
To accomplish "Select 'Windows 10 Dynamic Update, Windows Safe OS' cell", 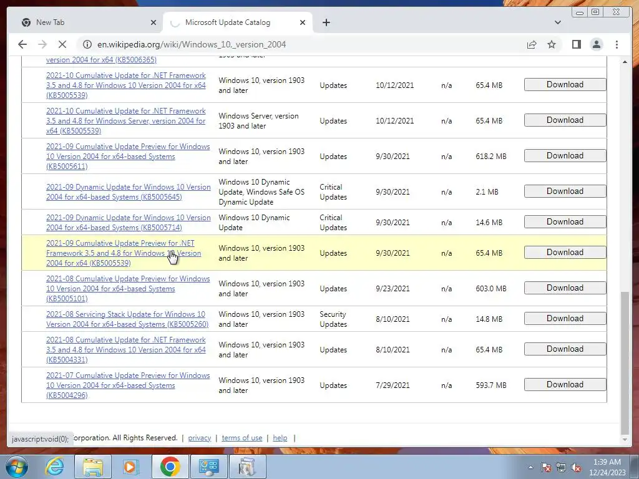I will [261, 192].
